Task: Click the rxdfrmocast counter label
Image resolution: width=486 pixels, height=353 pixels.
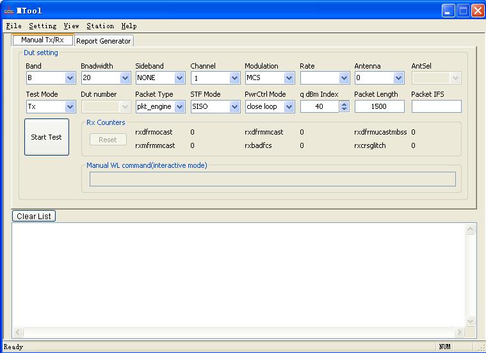Action: 154,132
